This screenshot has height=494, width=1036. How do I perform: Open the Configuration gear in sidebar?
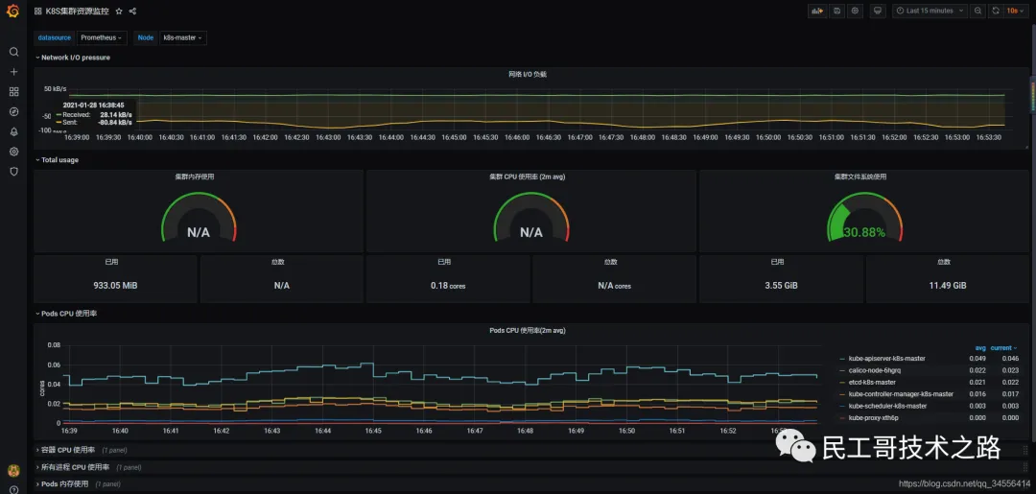(x=13, y=152)
